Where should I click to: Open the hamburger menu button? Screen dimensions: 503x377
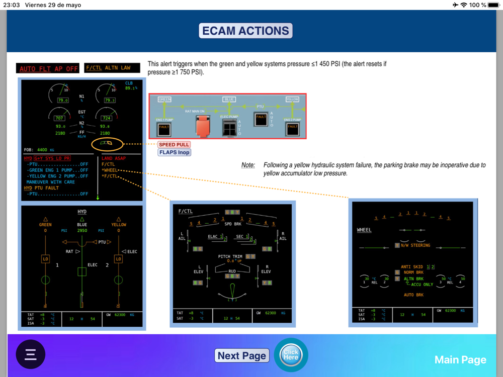tap(31, 354)
